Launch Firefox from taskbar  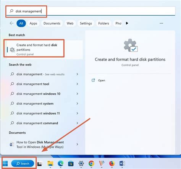click(x=112, y=163)
